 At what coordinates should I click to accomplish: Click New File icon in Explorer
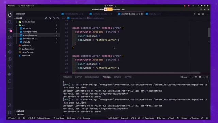(x=46, y=18)
